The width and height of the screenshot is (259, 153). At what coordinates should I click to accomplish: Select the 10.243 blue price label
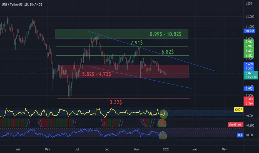click(250, 31)
